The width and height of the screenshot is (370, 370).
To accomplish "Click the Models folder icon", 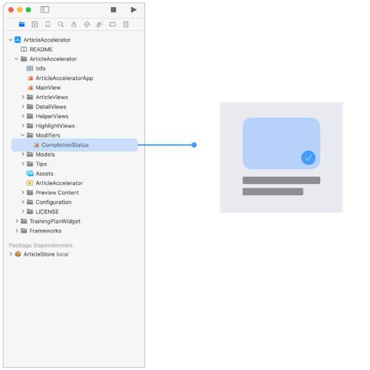I will click(x=30, y=154).
